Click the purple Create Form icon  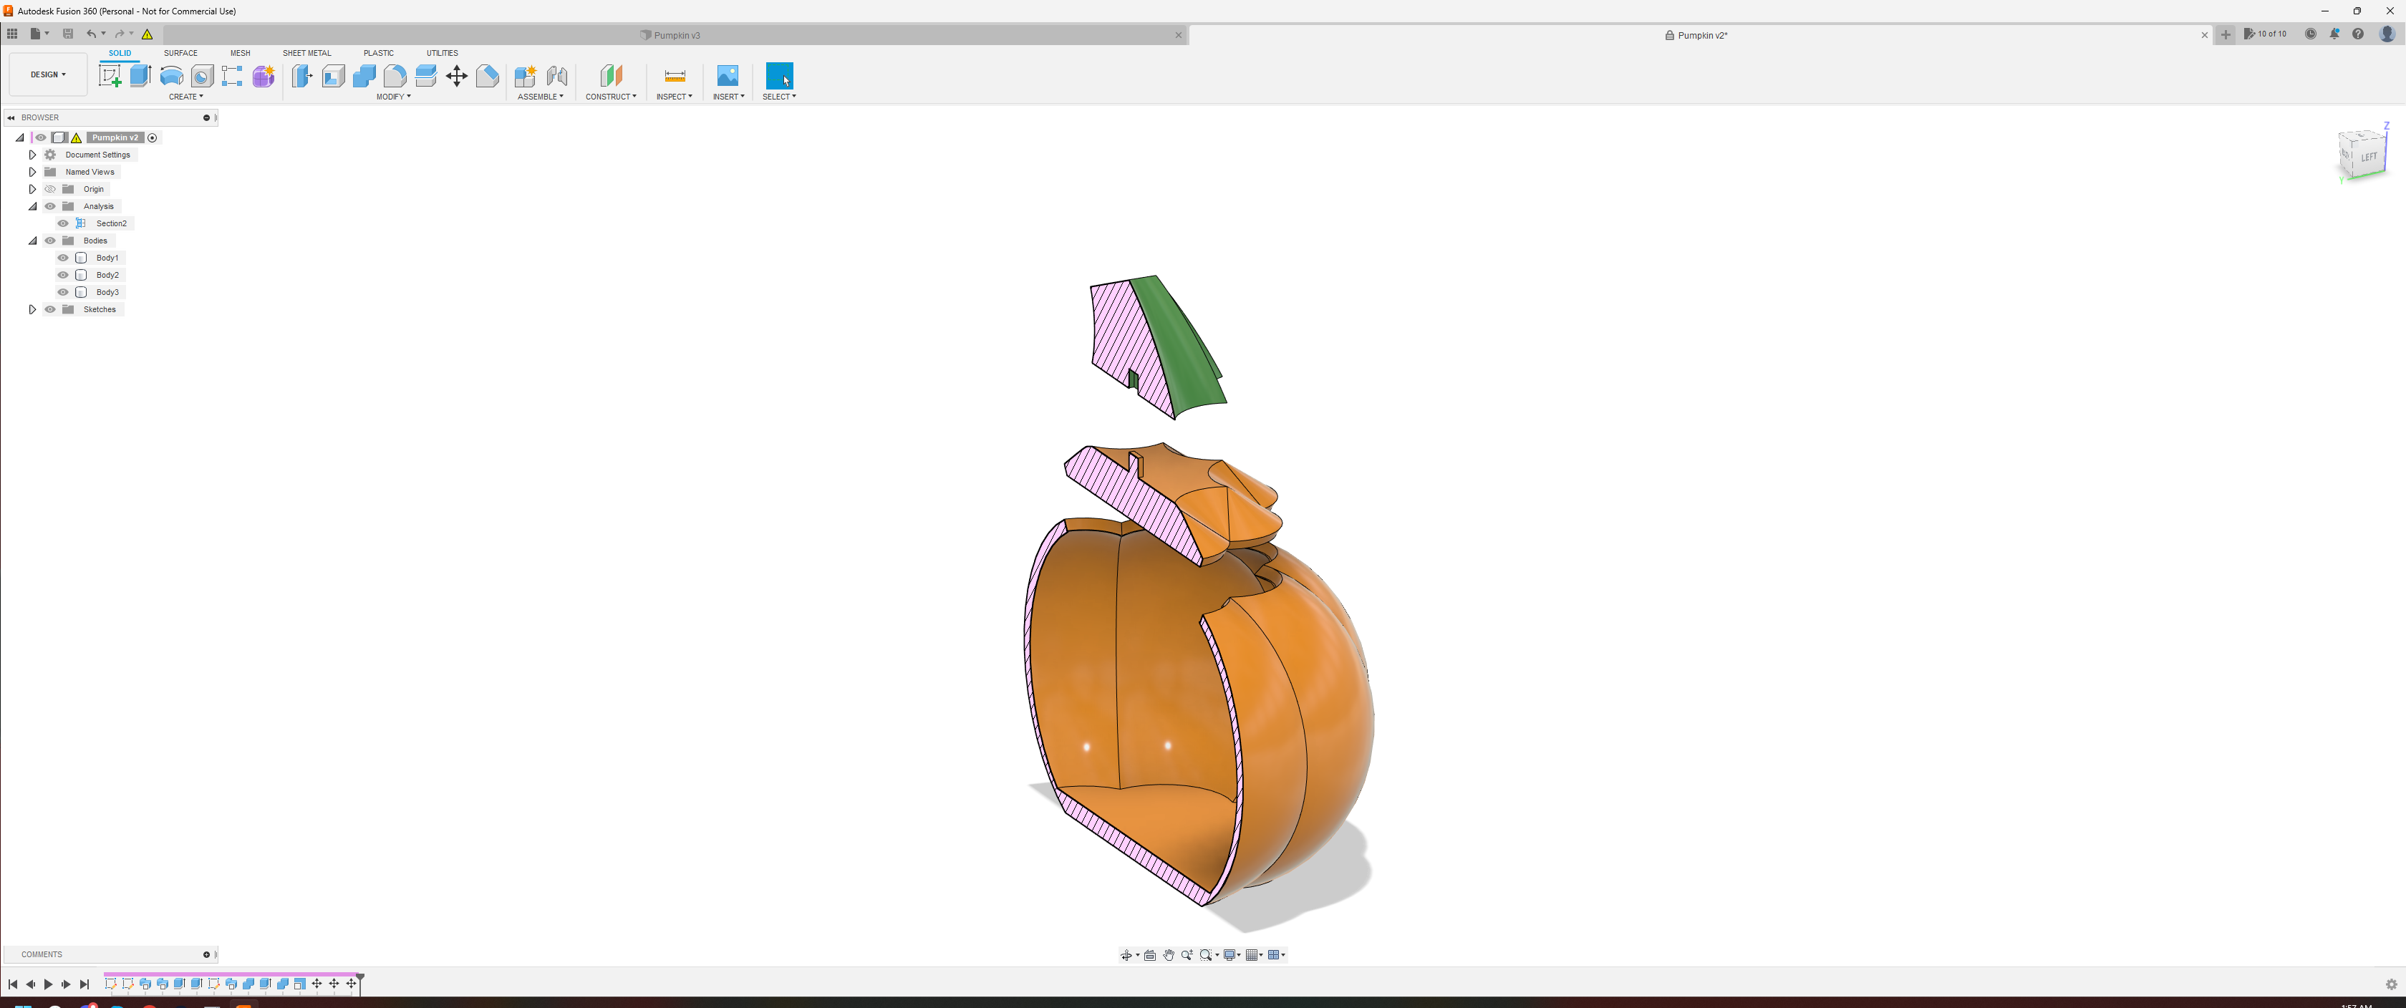pyautogui.click(x=264, y=76)
